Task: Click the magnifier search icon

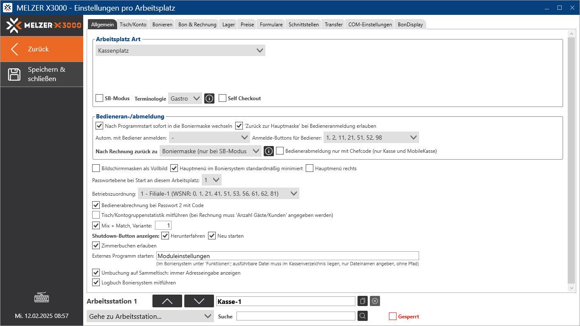Action: (362, 316)
